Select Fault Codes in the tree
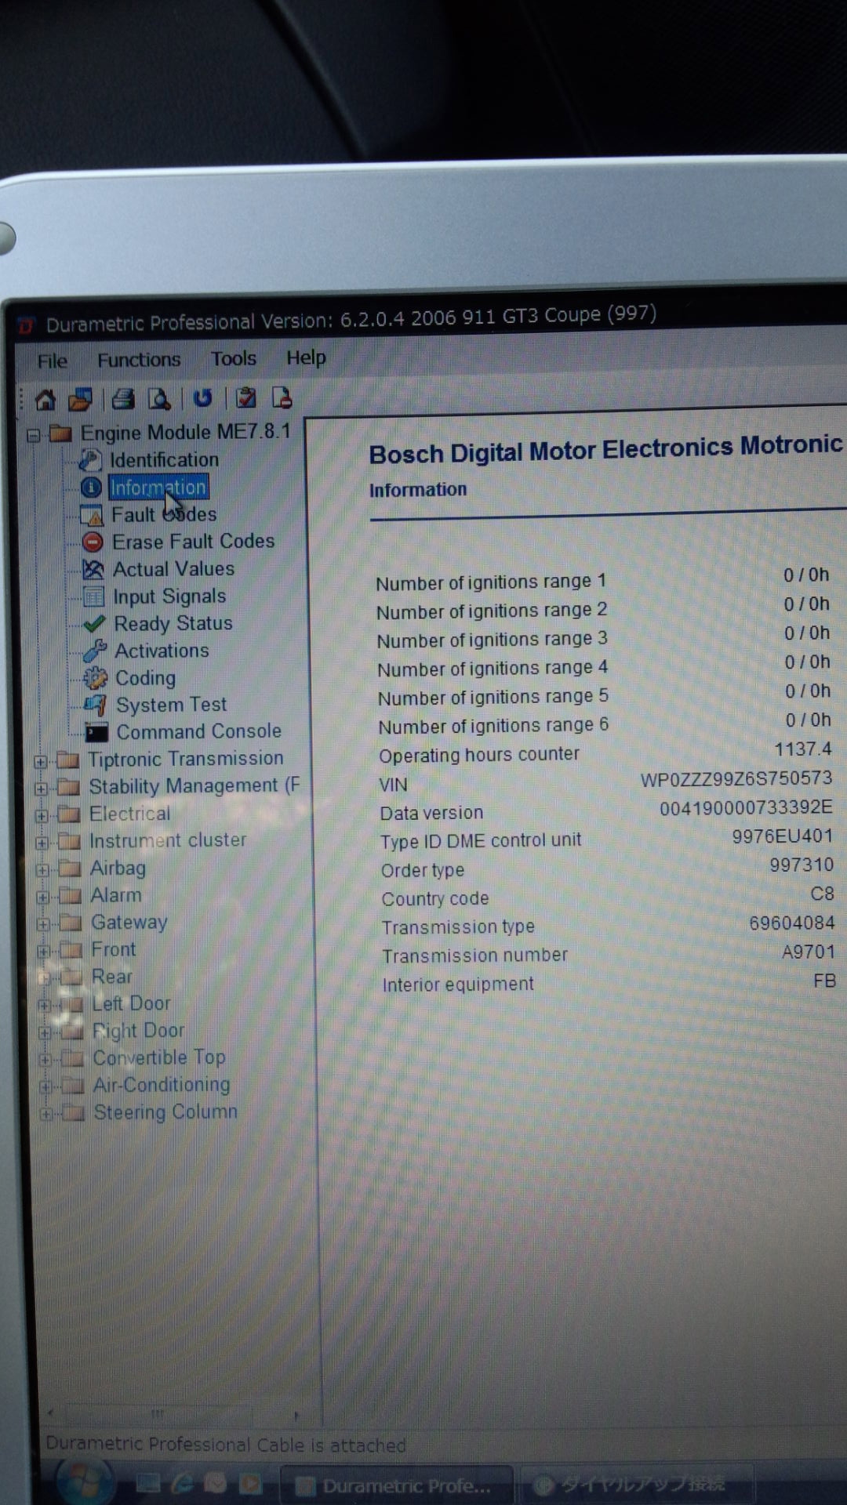This screenshot has width=847, height=1505. (164, 514)
